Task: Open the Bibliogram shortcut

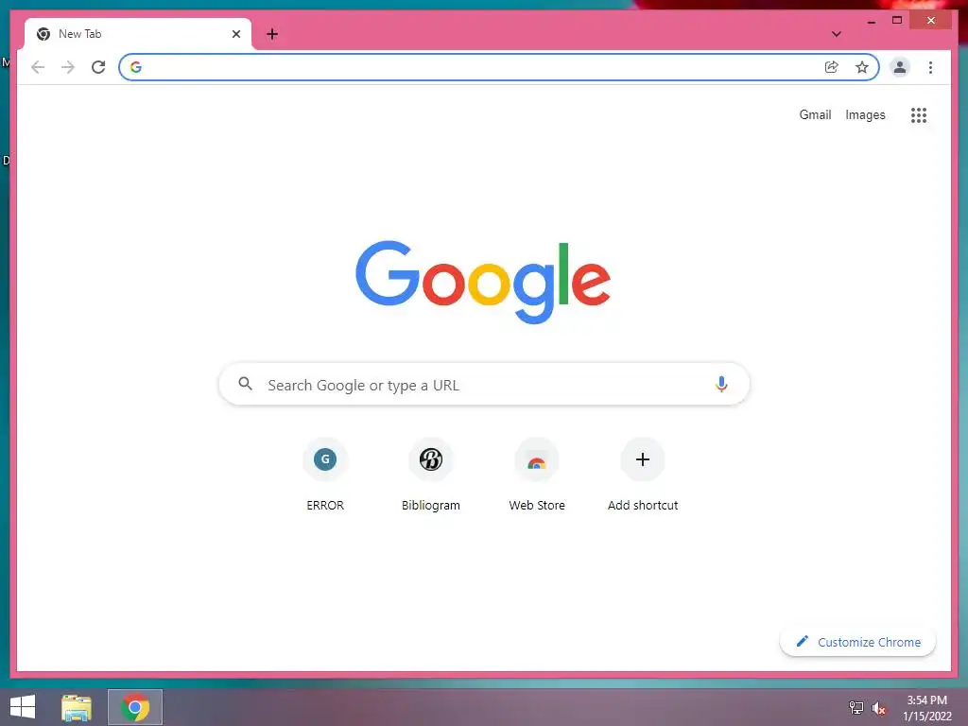Action: [431, 475]
